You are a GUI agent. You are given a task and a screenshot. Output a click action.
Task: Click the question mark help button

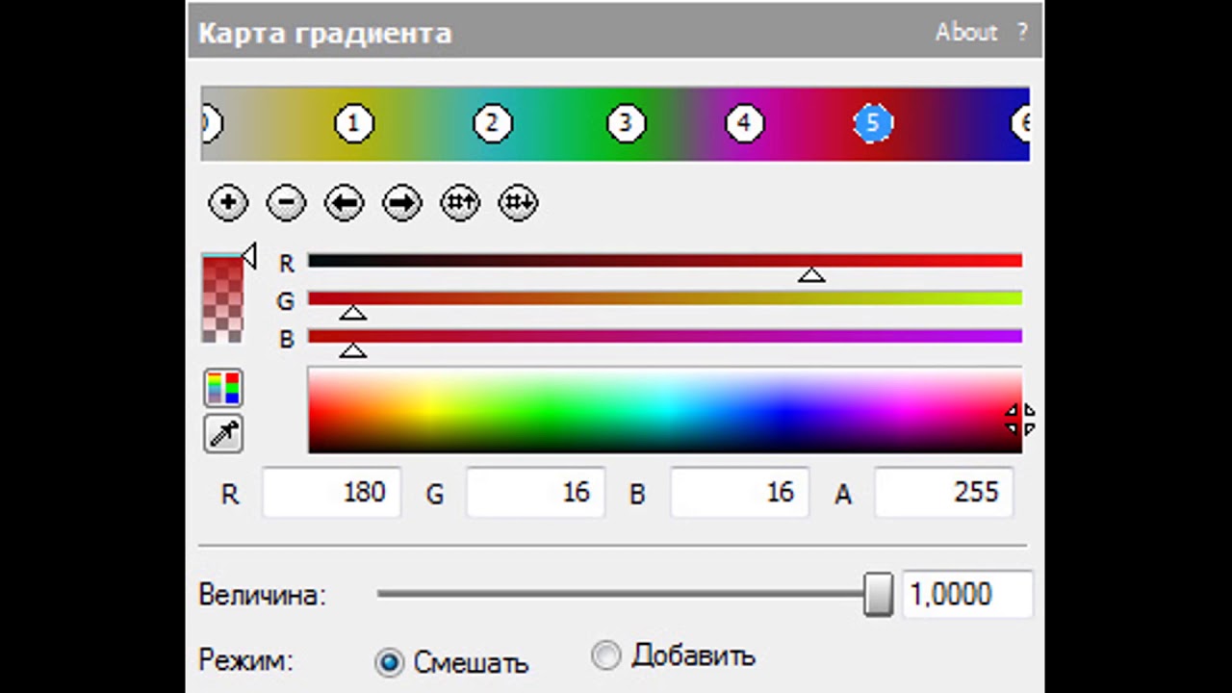1021,32
